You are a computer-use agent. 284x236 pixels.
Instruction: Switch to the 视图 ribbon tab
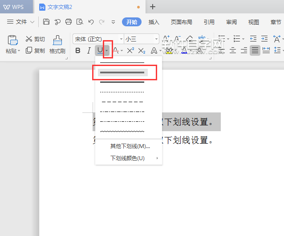point(254,22)
